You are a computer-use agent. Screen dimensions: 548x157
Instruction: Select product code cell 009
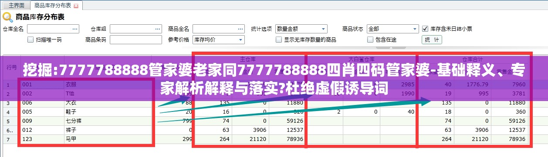[x=42, y=121]
